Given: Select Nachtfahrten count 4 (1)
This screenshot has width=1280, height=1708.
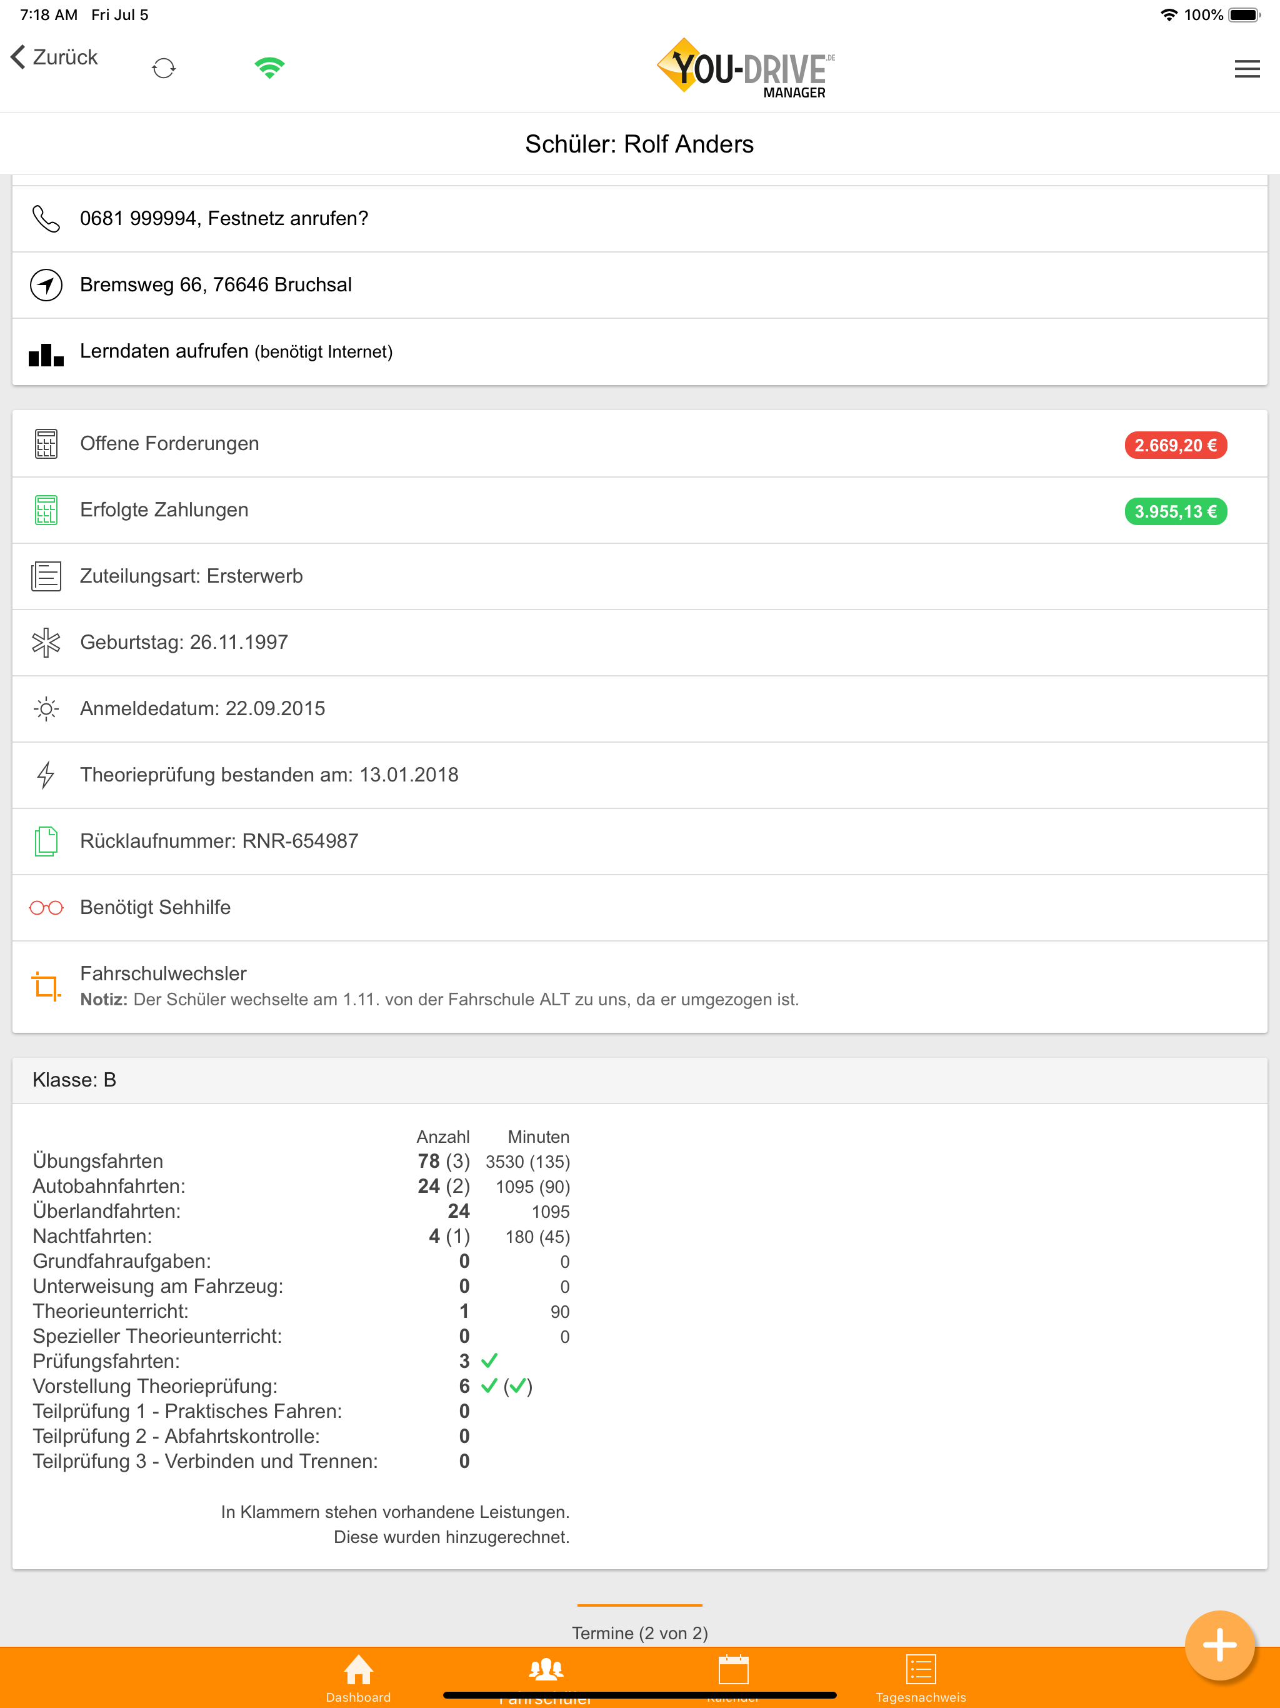Looking at the screenshot, I should [x=449, y=1236].
